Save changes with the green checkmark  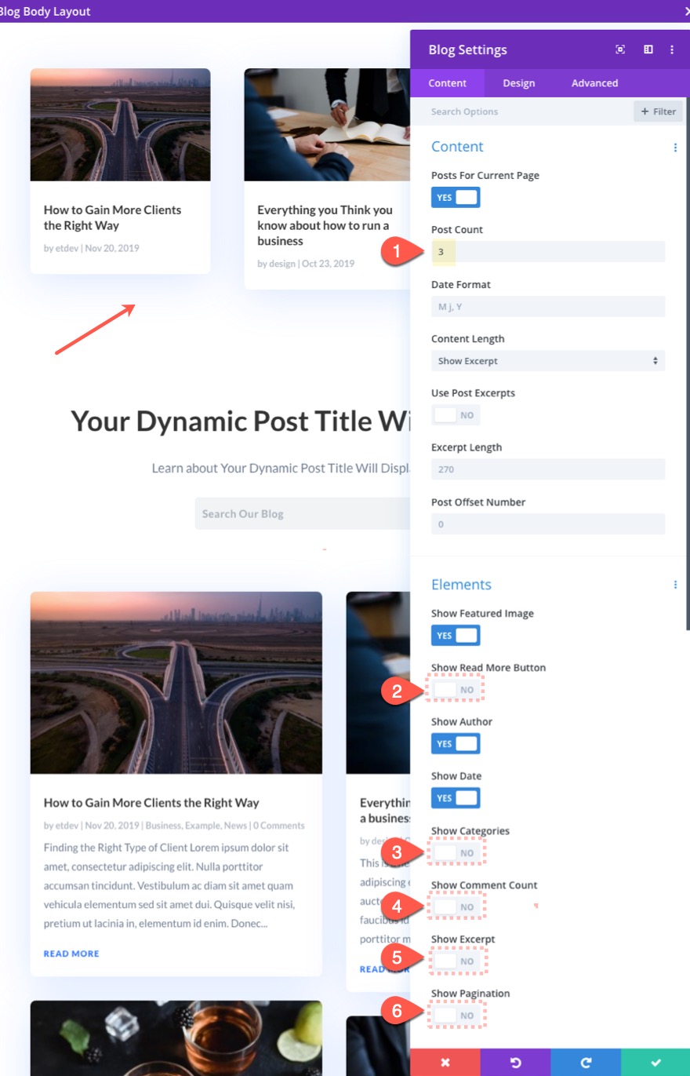(x=656, y=1062)
